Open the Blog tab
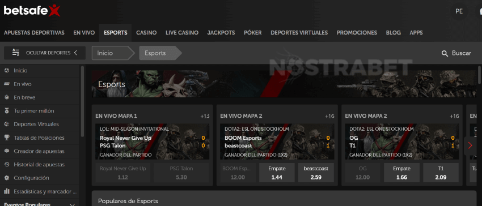The width and height of the screenshot is (482, 206). click(x=393, y=33)
